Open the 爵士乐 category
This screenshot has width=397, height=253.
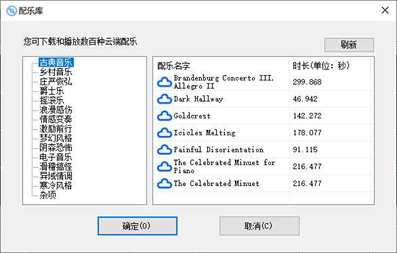point(51,91)
